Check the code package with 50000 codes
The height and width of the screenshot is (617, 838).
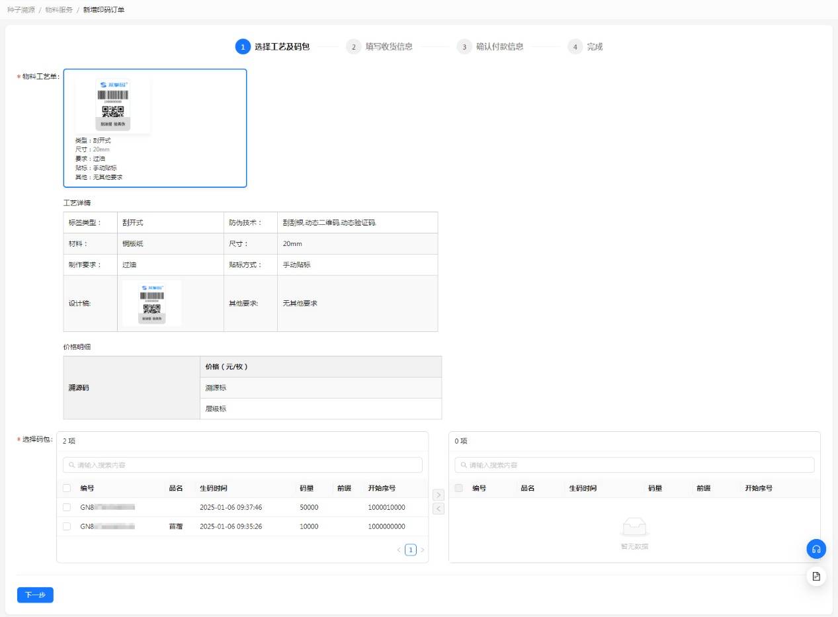[66, 507]
